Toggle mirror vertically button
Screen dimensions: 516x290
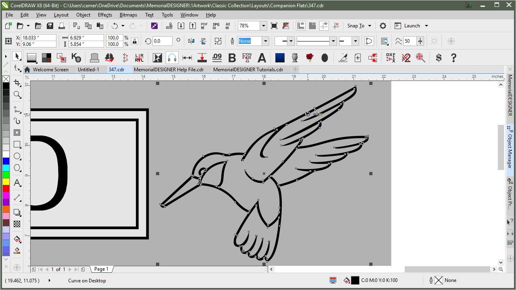[x=203, y=41]
